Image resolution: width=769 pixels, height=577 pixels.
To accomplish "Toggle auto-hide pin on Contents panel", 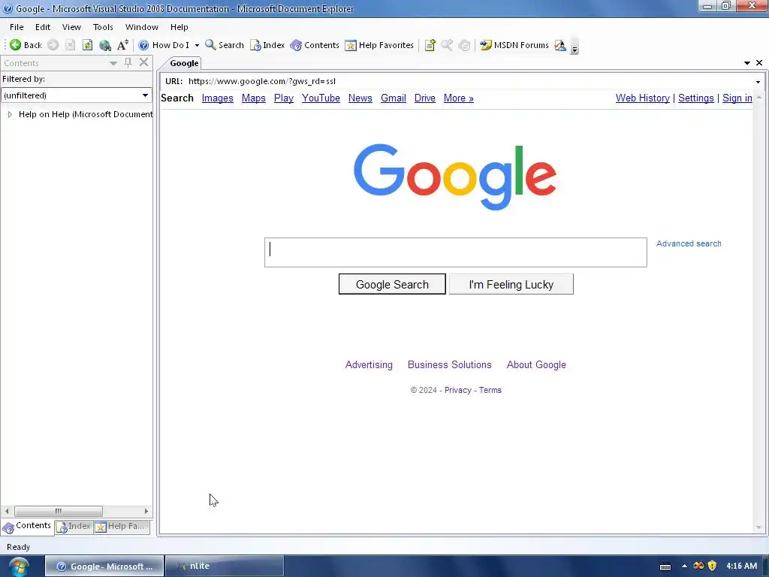I will [x=128, y=62].
